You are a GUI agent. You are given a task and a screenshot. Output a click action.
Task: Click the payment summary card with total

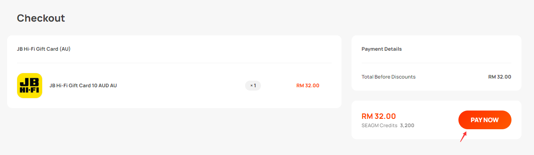(x=436, y=120)
